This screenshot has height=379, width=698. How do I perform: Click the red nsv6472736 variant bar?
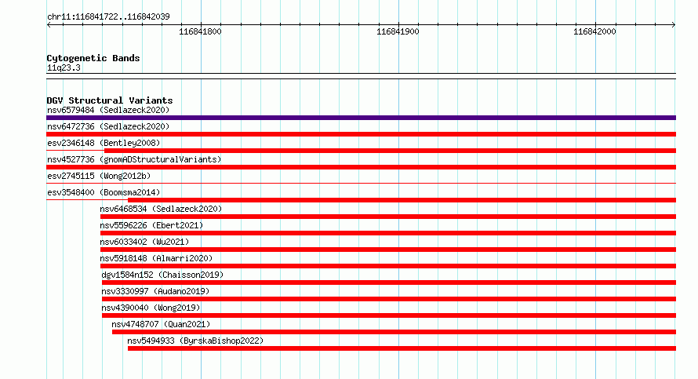coord(361,134)
